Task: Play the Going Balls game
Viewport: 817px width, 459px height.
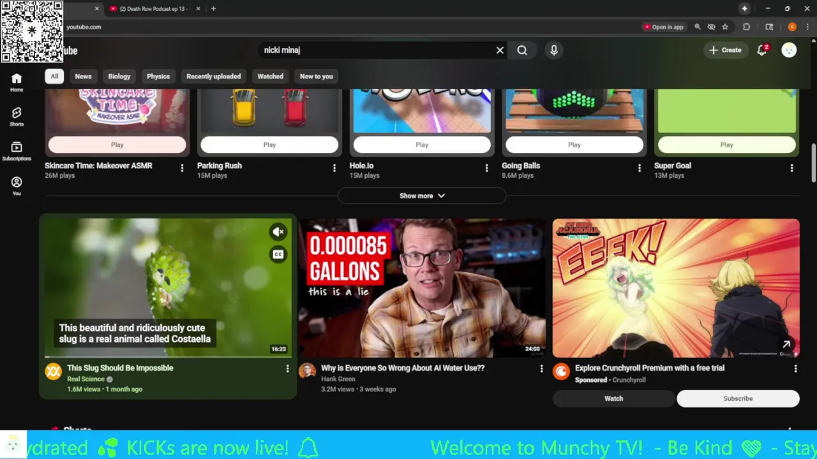Action: point(574,145)
